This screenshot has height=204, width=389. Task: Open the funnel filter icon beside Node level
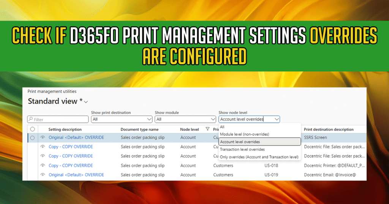[207, 129]
